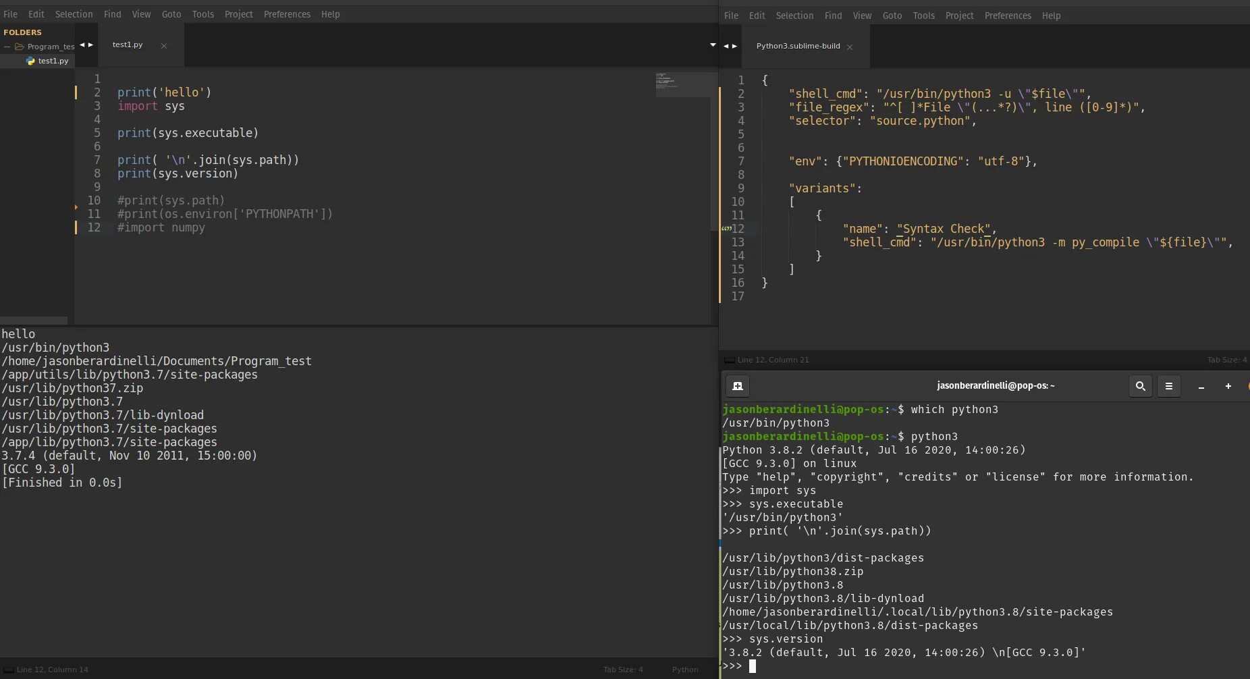Close the test1.py tab
This screenshot has height=679, width=1250.
(164, 45)
